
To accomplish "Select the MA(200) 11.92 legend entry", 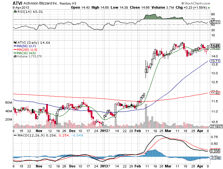I will click(x=25, y=49).
